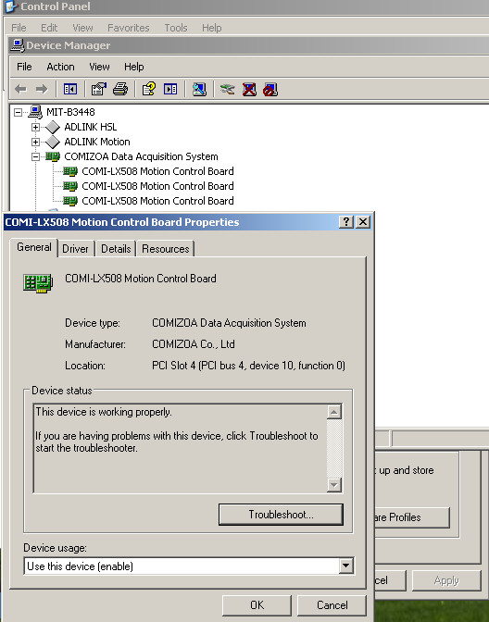
Task: Open Control Panel File menu
Action: click(19, 28)
